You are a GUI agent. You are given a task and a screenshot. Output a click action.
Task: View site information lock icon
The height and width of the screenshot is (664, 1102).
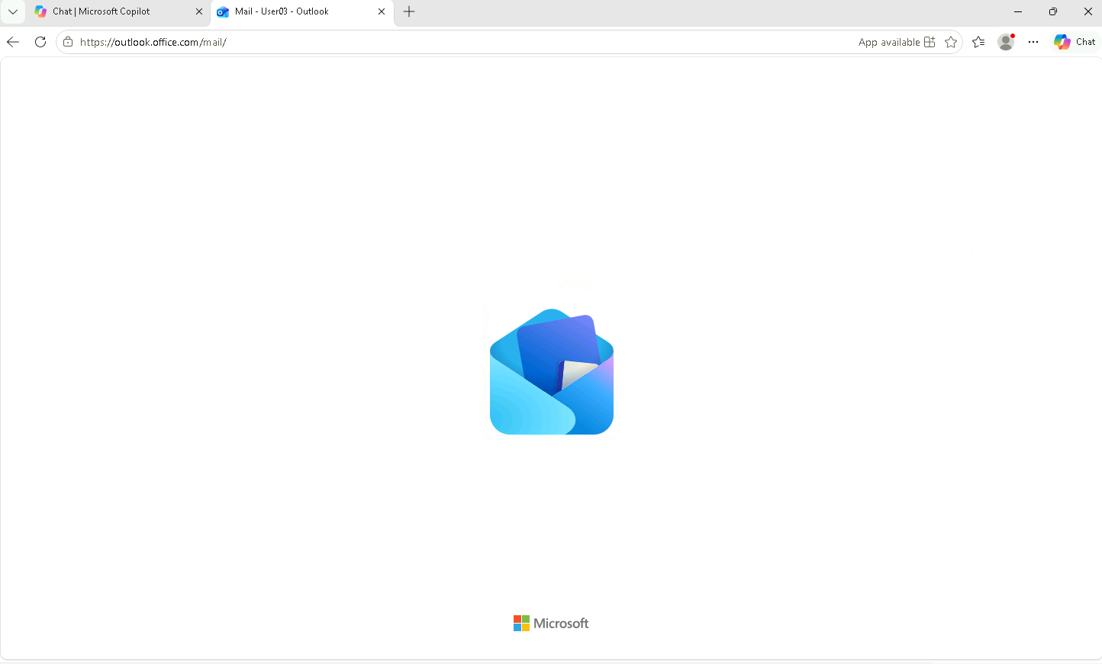pyautogui.click(x=68, y=42)
